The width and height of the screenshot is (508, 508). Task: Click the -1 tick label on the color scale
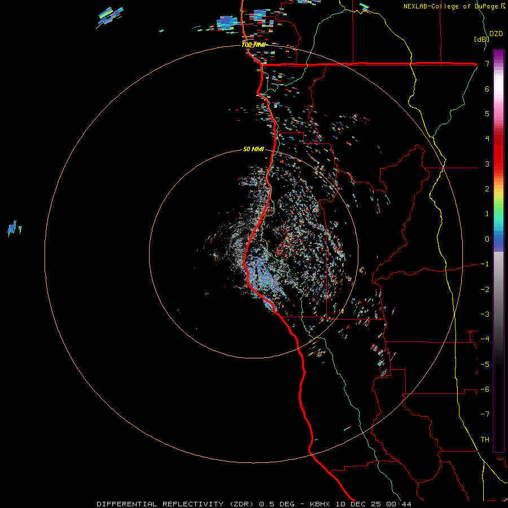485,264
